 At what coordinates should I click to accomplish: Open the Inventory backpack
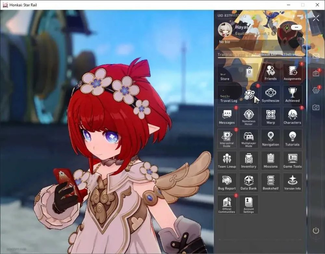pos(249,161)
